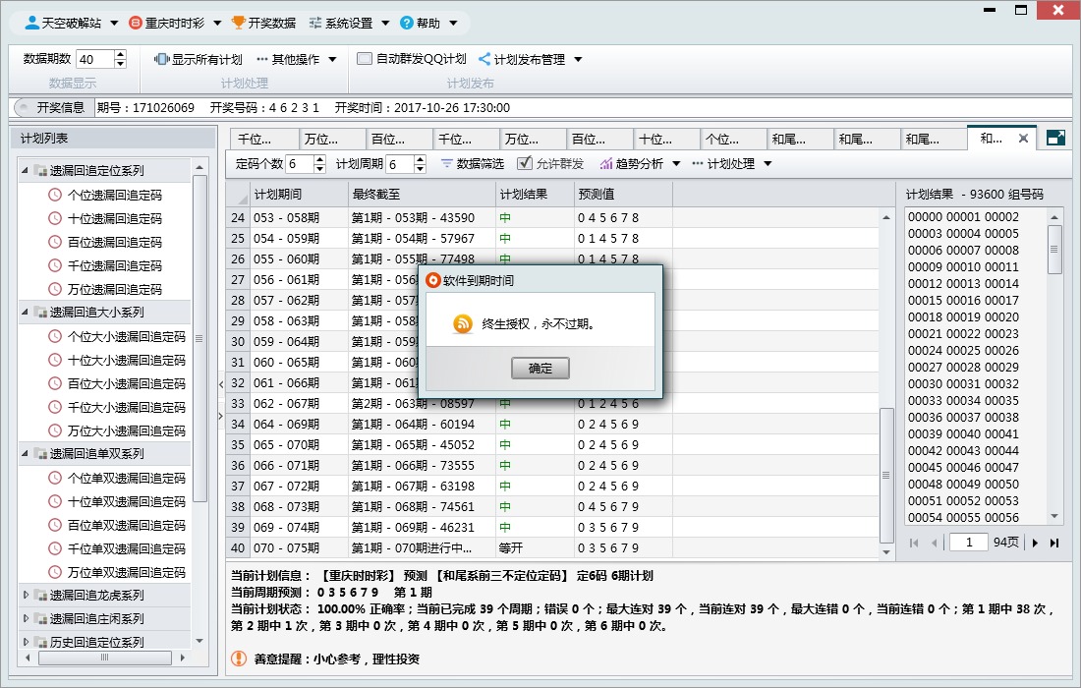Click the 显示所有计划 toolbar icon
This screenshot has width=1081, height=688.
[161, 57]
